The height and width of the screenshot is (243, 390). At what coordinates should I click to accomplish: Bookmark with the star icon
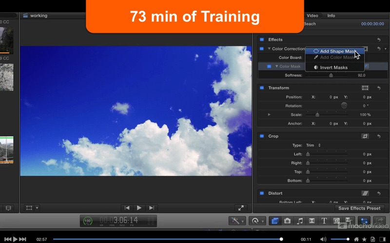tap(364, 239)
